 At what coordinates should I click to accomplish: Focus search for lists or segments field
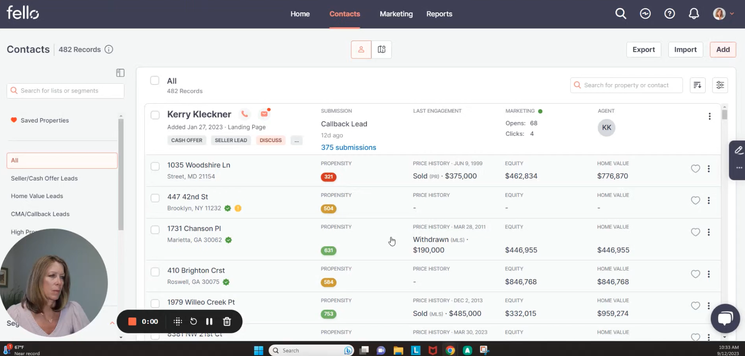pyautogui.click(x=65, y=90)
